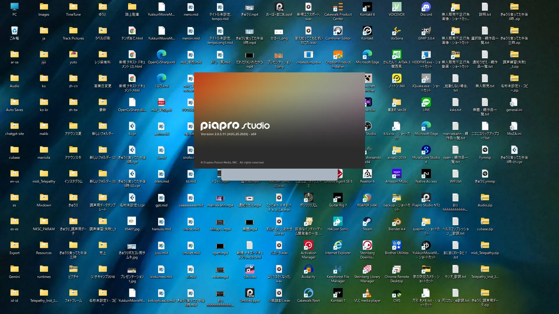Click the MuseScore Studio 4 icon
Image resolution: width=559 pixels, height=314 pixels.
pyautogui.click(x=426, y=150)
